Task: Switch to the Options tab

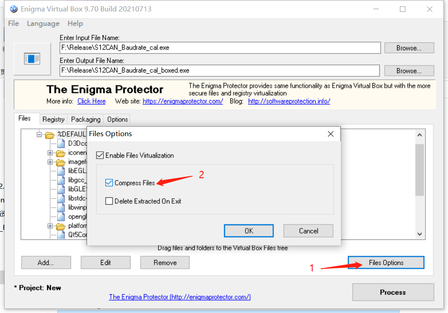Action: (x=117, y=119)
